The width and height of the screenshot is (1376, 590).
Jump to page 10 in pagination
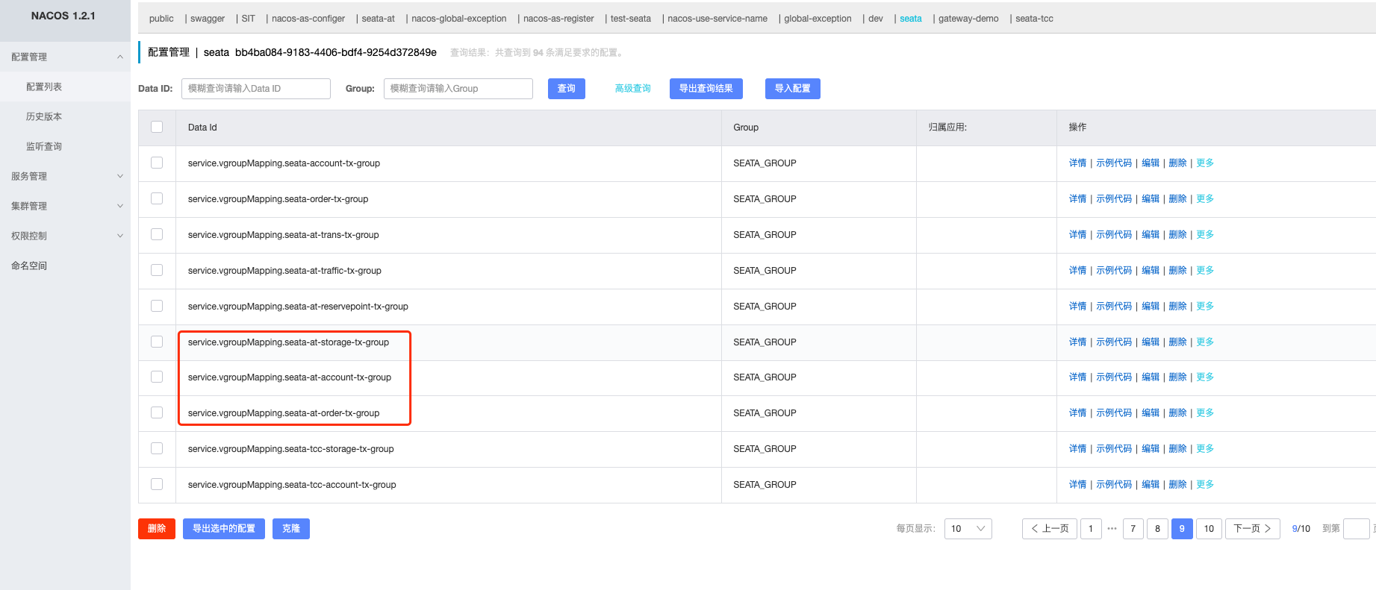click(x=1208, y=529)
